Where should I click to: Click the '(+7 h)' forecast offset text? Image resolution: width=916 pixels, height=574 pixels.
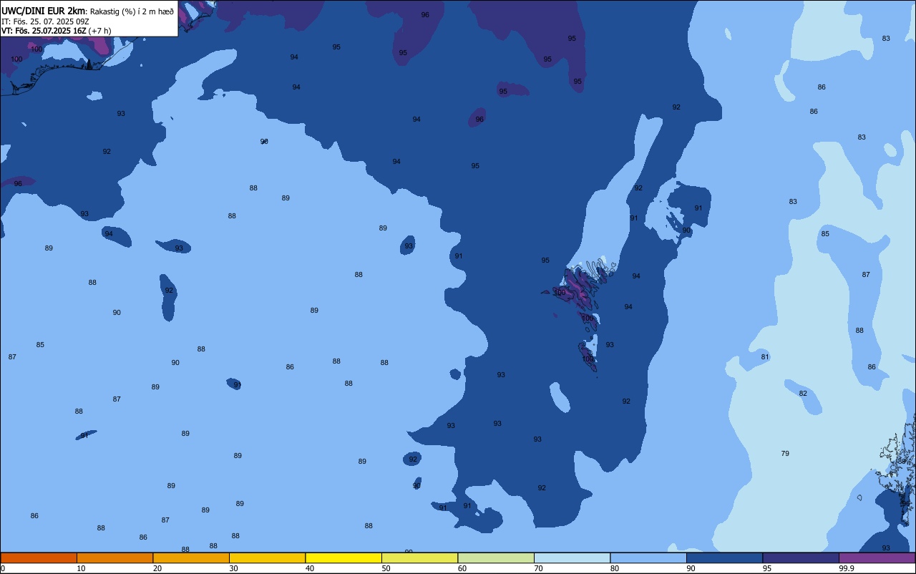point(99,31)
